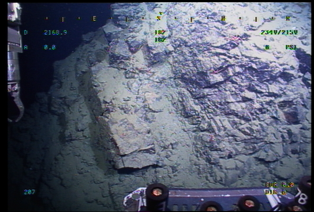Click the upper 182 heading readout

[x=160, y=32]
